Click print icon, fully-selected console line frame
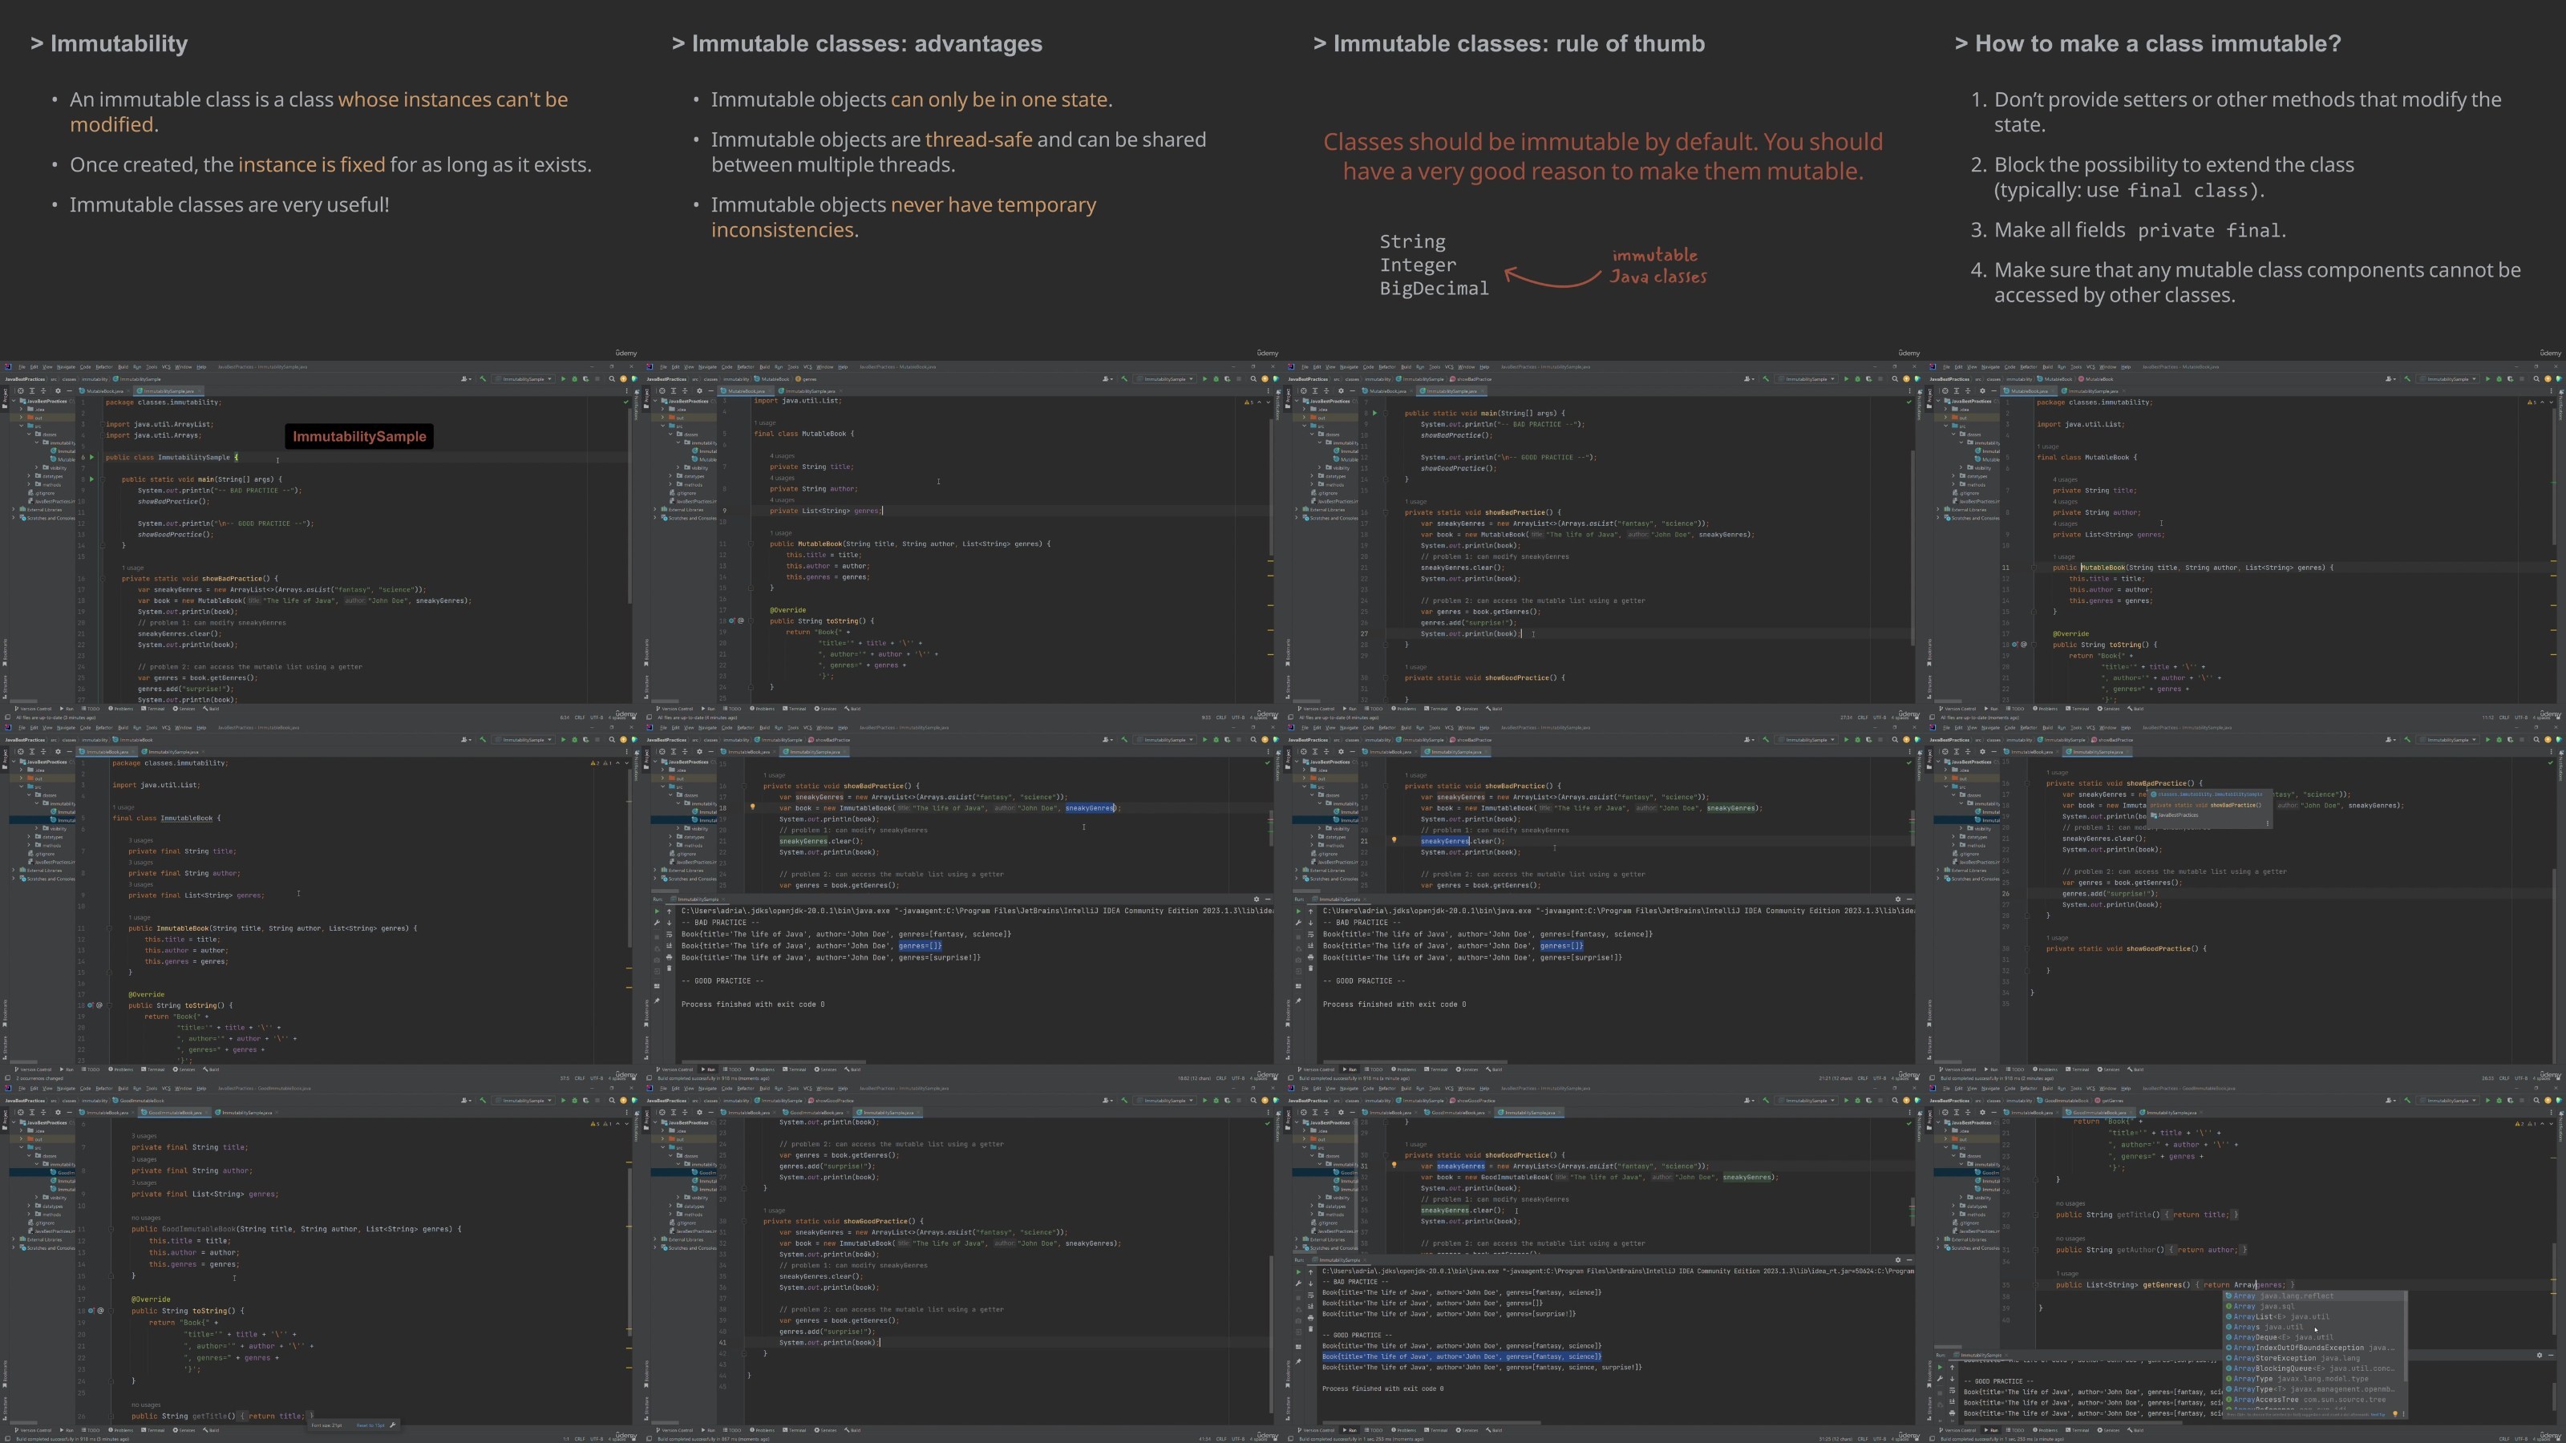This screenshot has width=2566, height=1443. pos(1311,1317)
